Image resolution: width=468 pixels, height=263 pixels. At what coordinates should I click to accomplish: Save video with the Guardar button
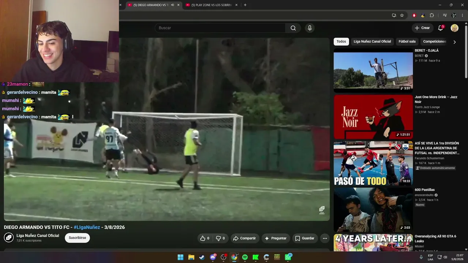[305, 238]
